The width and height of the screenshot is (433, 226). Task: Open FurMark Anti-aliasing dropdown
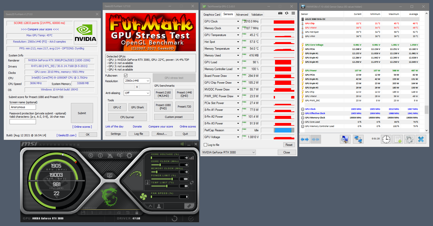pyautogui.click(x=137, y=93)
